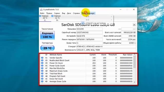
Task: Click status orb for Power On Hours
Action: pyautogui.click(x=42, y=63)
